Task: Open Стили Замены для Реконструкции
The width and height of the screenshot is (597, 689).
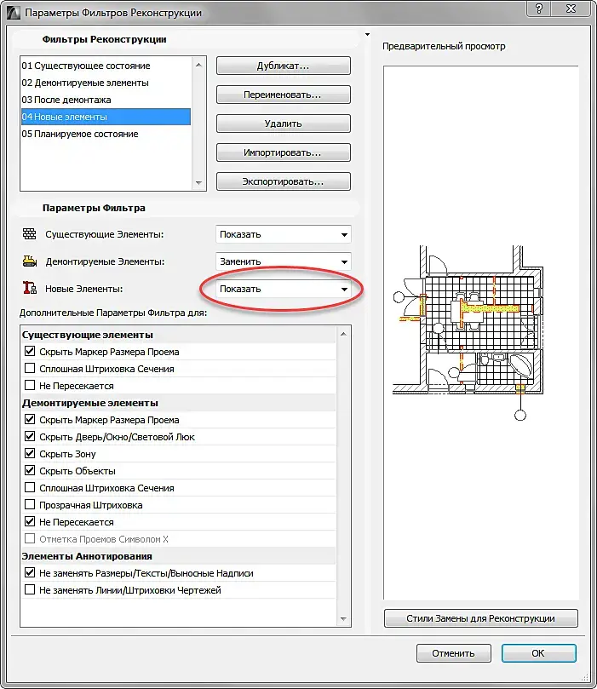Action: [x=480, y=618]
